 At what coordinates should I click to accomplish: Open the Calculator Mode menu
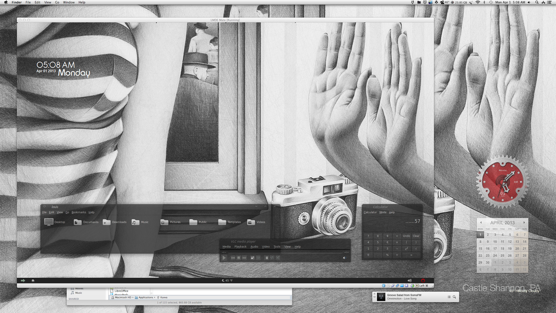[383, 212]
